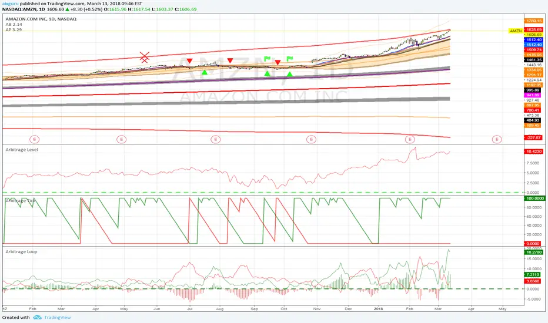This screenshot has height=323, width=548.
Task: Click the 995.89 black price tag
Action: [x=533, y=90]
